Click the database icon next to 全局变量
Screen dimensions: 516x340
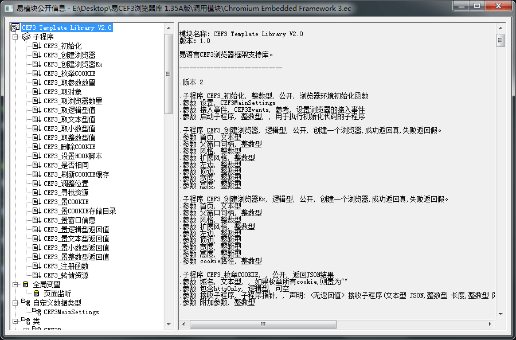pos(26,284)
